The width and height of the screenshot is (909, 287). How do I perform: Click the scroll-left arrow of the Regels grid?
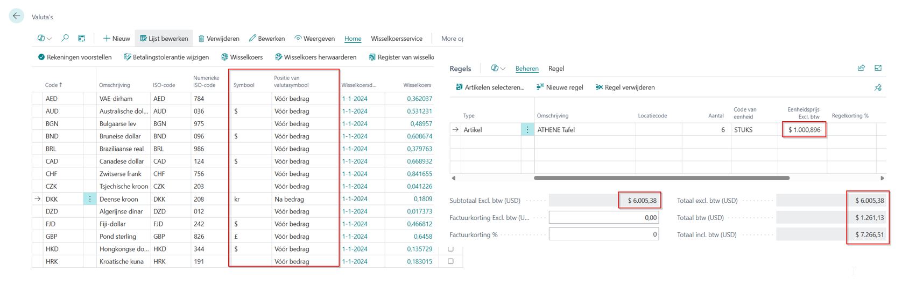[x=453, y=178]
